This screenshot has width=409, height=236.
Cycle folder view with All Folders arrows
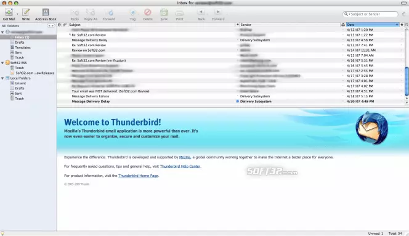pos(51,26)
